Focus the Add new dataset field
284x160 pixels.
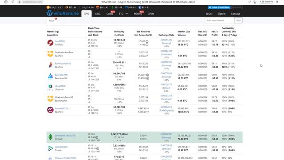point(219,20)
